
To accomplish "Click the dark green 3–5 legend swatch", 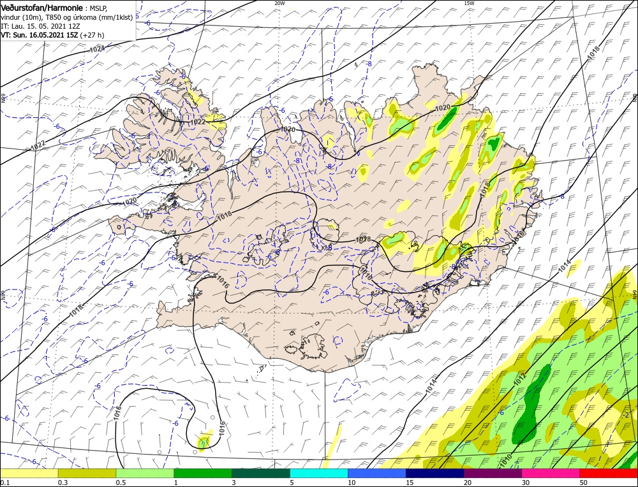I will tap(261, 473).
